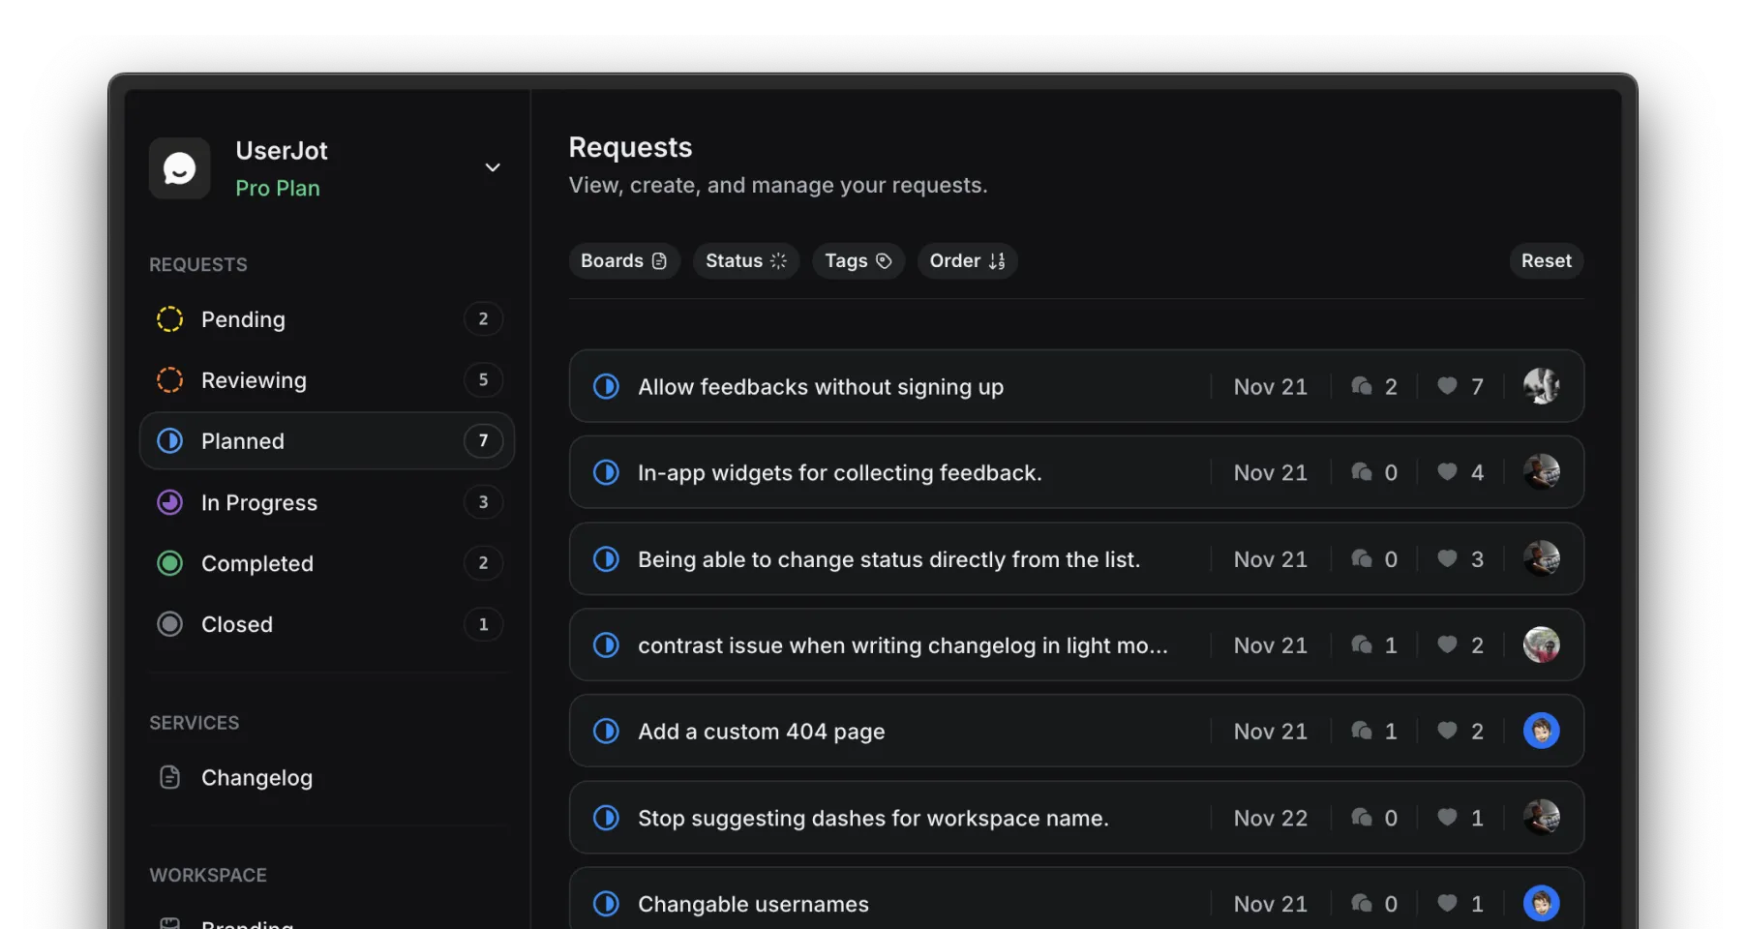
Task: Click comments icon on 'In-app widgets' row
Action: click(1362, 472)
